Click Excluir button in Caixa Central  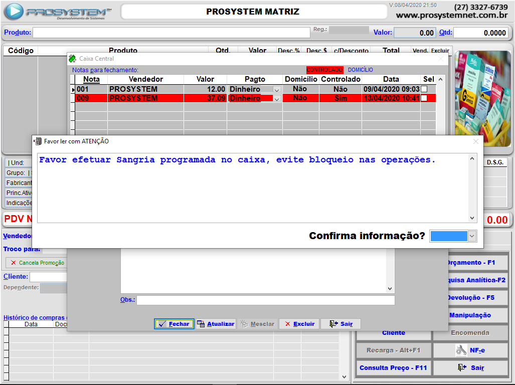(x=299, y=324)
